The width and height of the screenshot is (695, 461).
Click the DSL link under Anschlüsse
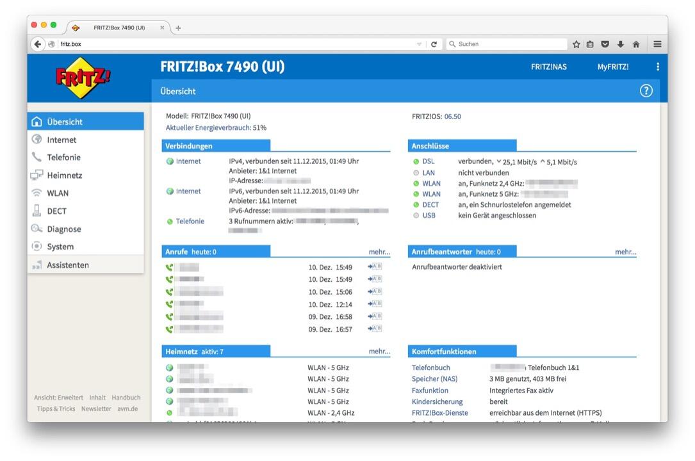(428, 161)
